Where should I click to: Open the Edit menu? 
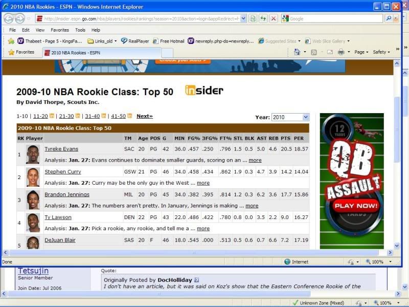pos(26,30)
